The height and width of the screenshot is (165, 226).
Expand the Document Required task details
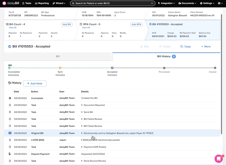pyautogui.click(x=82, y=105)
